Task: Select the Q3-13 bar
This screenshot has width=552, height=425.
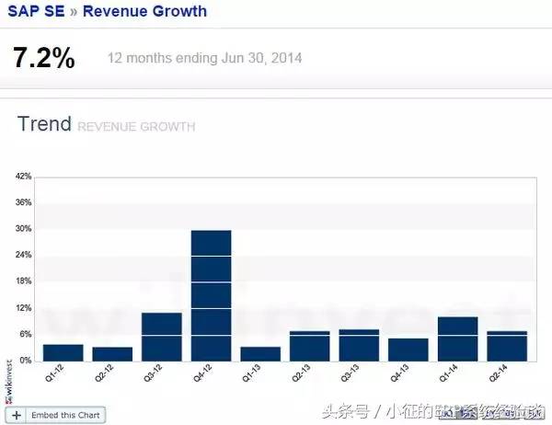Action: coord(359,345)
